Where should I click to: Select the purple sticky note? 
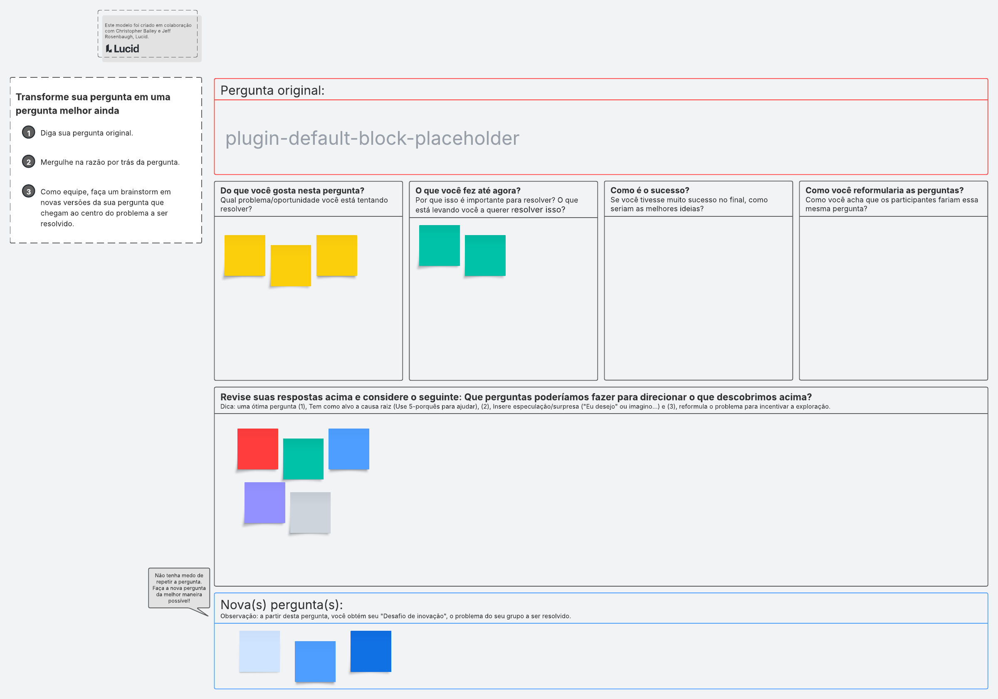pyautogui.click(x=264, y=502)
